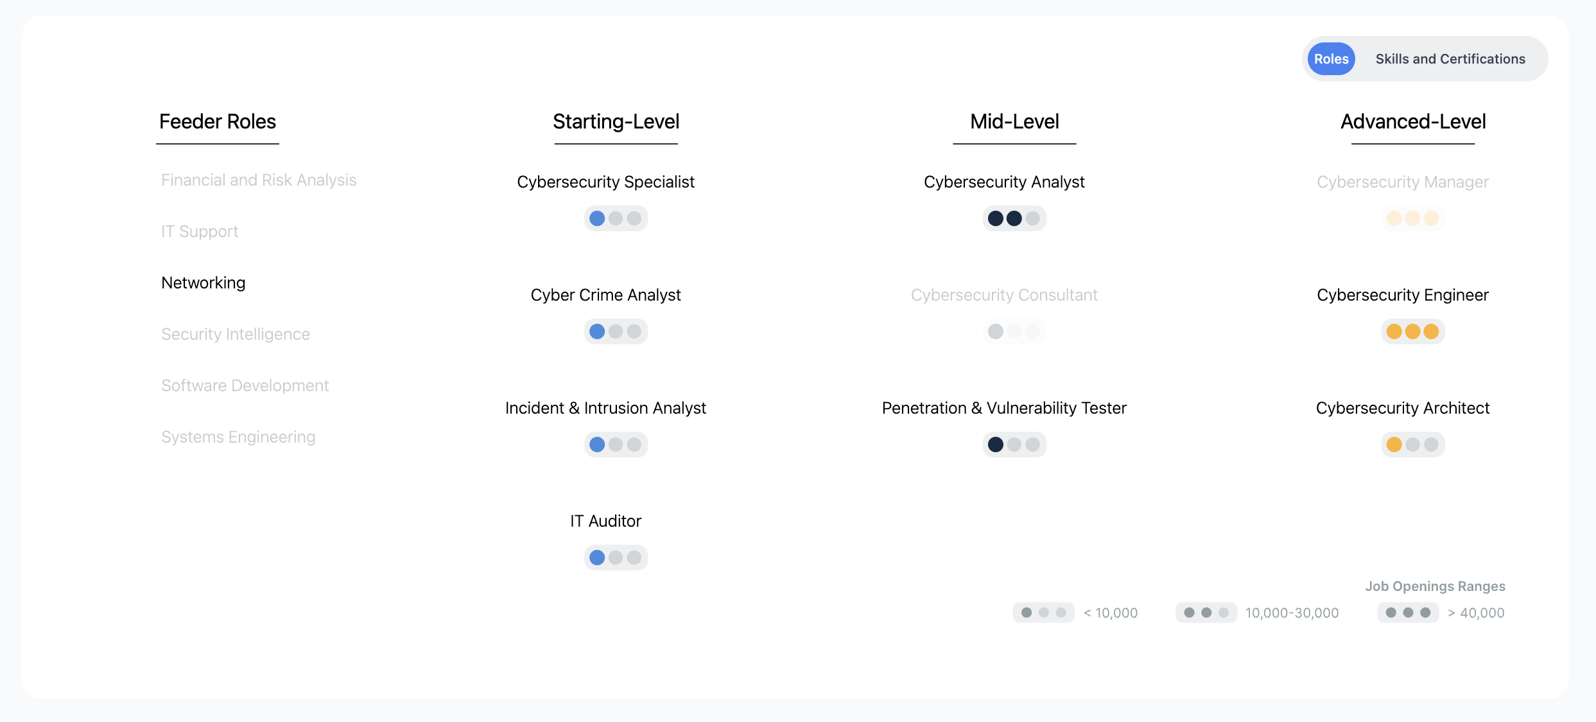The image size is (1596, 722).
Task: Click IT Auditor job openings indicator
Action: (x=616, y=558)
